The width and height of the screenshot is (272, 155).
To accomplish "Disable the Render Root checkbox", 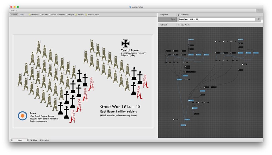I will (86, 15).
